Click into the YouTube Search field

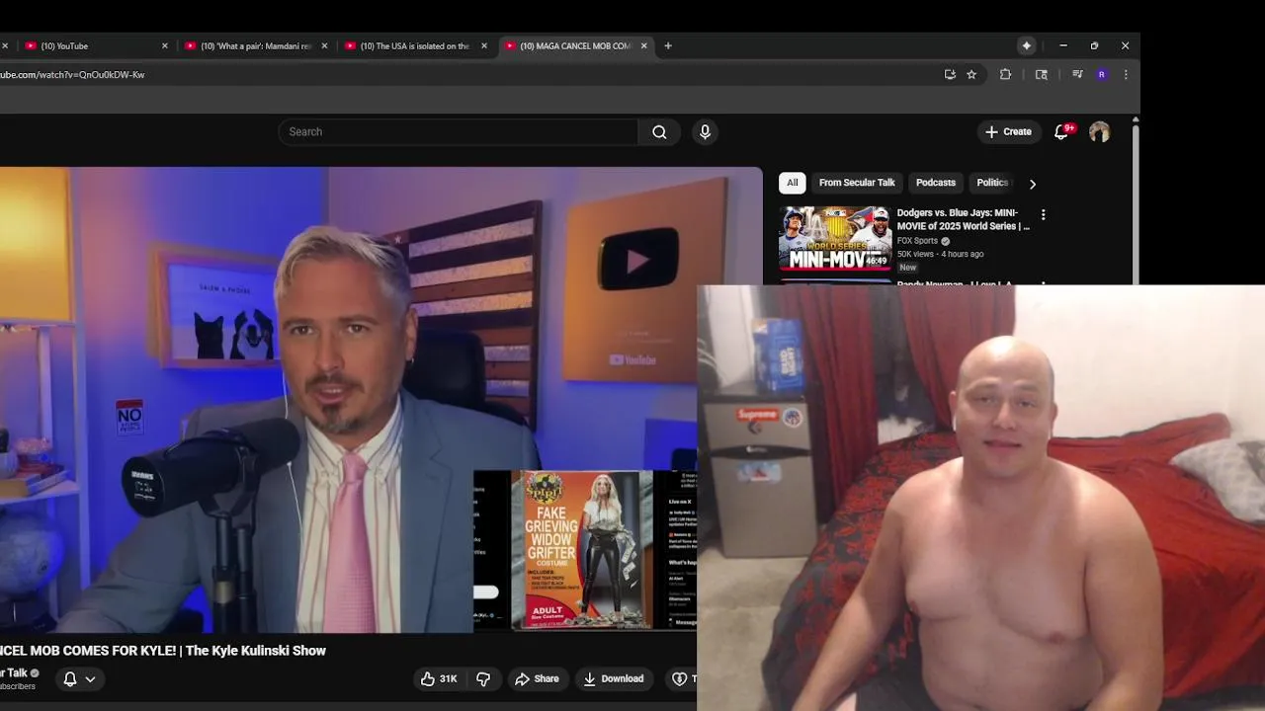(458, 131)
